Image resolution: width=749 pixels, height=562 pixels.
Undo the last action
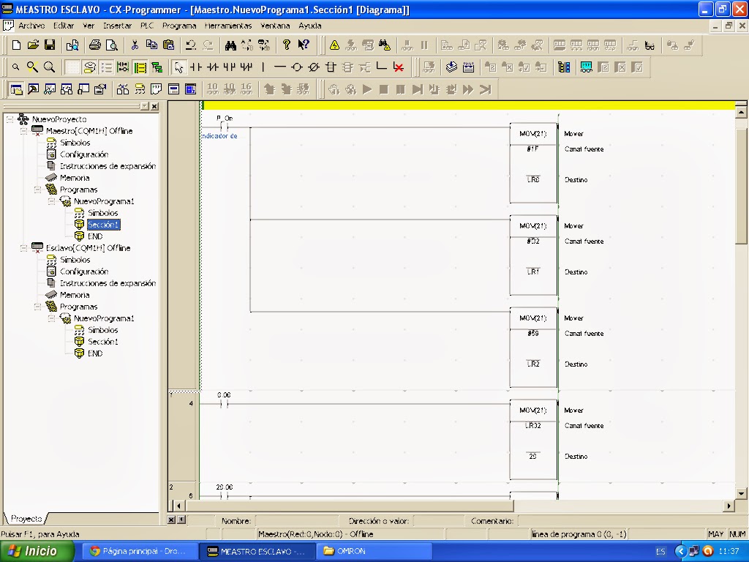pyautogui.click(x=191, y=45)
